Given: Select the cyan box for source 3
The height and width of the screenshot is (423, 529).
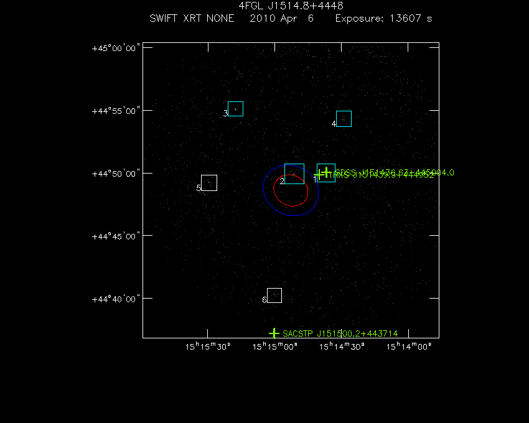Looking at the screenshot, I should point(235,109).
